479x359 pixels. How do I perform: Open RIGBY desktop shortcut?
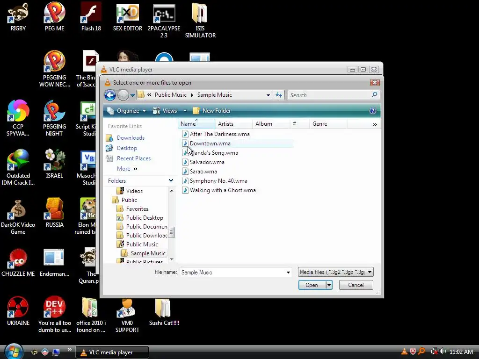point(18,17)
